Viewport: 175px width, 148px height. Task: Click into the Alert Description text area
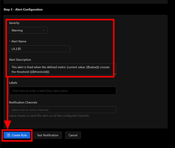pyautogui.click(x=62, y=69)
